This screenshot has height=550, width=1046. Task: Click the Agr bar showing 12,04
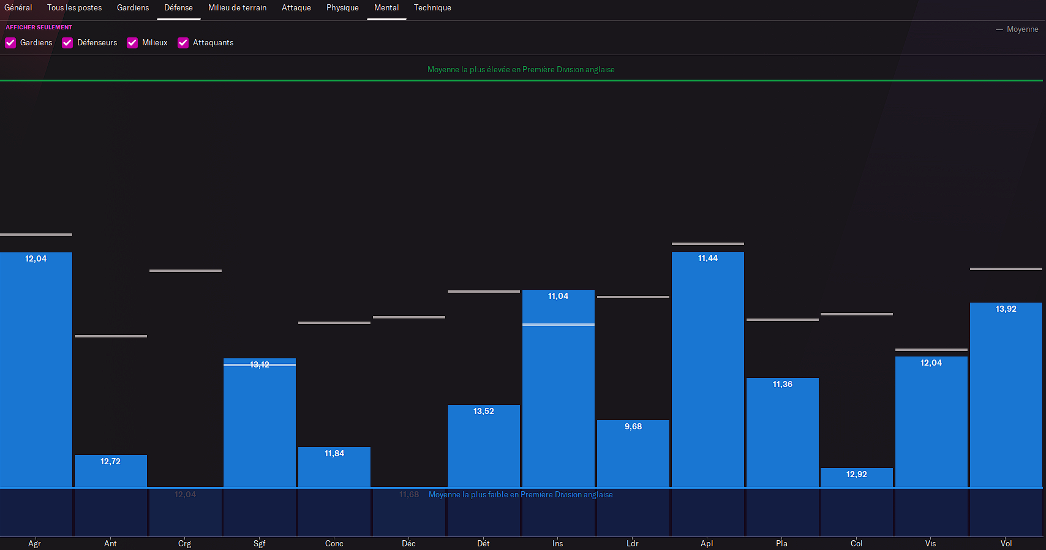point(36,367)
